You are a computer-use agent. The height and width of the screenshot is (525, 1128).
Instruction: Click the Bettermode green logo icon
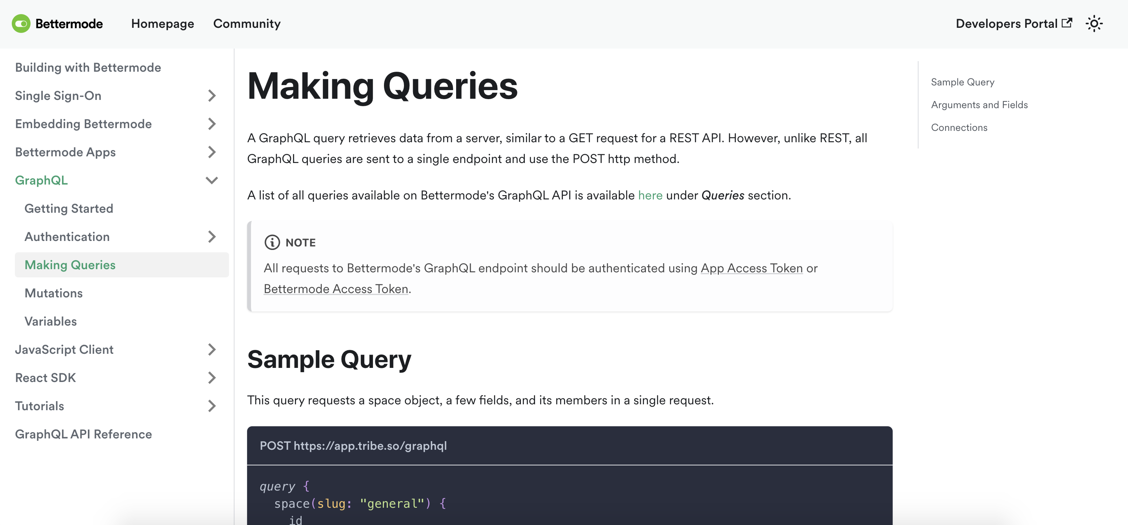coord(21,24)
